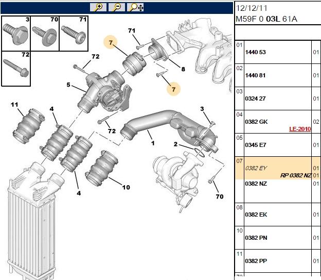
Task: Click lower callout 4 below the hoses
Action: [x=79, y=193]
